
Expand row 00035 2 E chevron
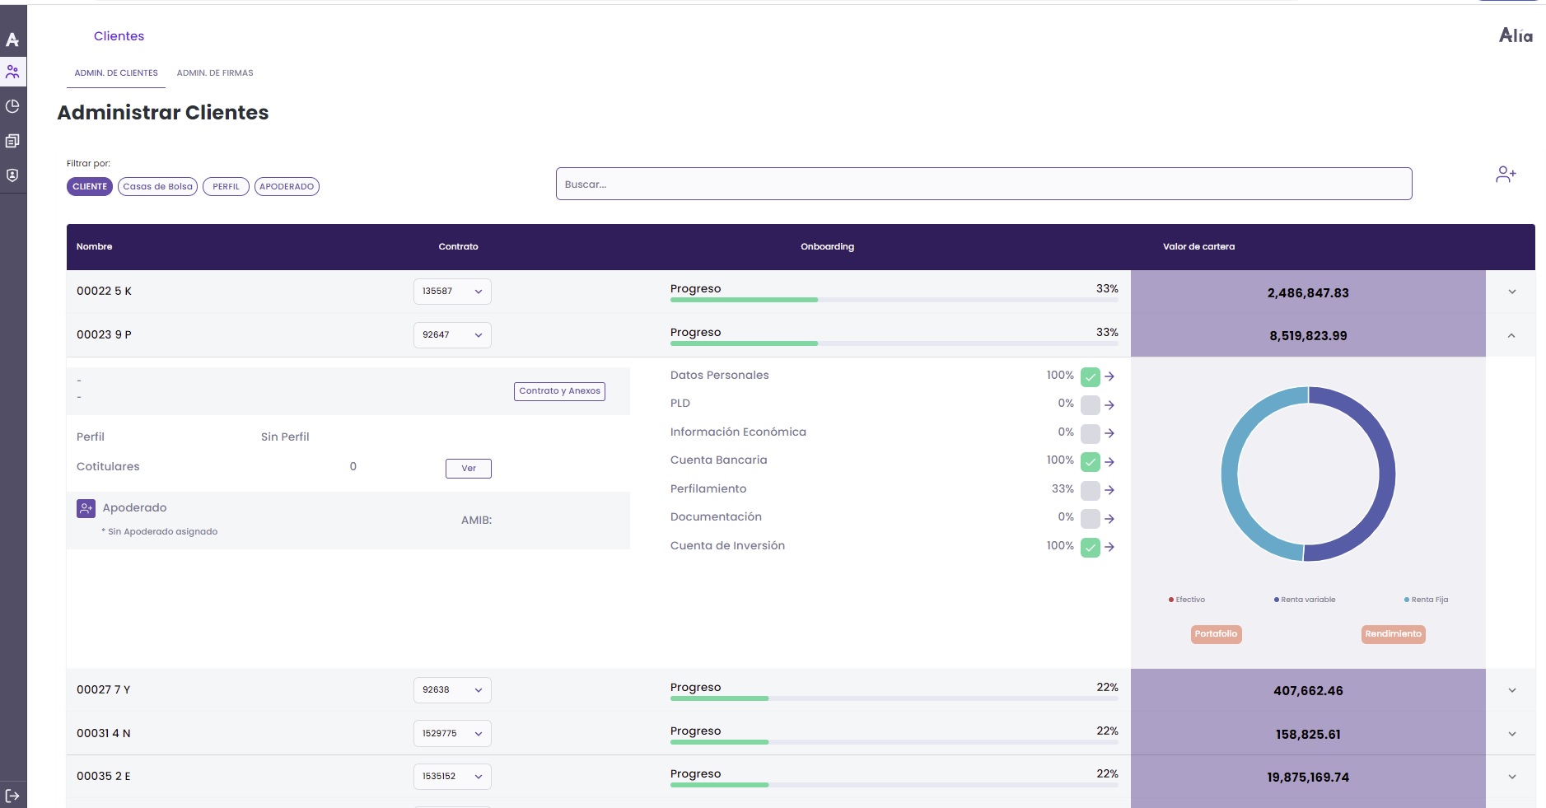pyautogui.click(x=1512, y=777)
